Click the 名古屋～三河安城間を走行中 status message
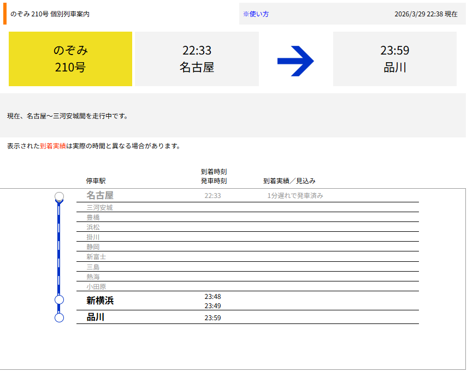 [x=68, y=116]
